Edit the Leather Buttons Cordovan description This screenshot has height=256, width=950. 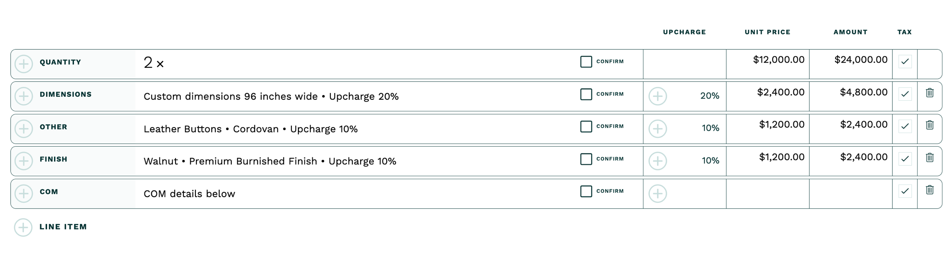click(250, 129)
